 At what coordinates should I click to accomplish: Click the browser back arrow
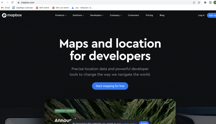click(3, 3)
